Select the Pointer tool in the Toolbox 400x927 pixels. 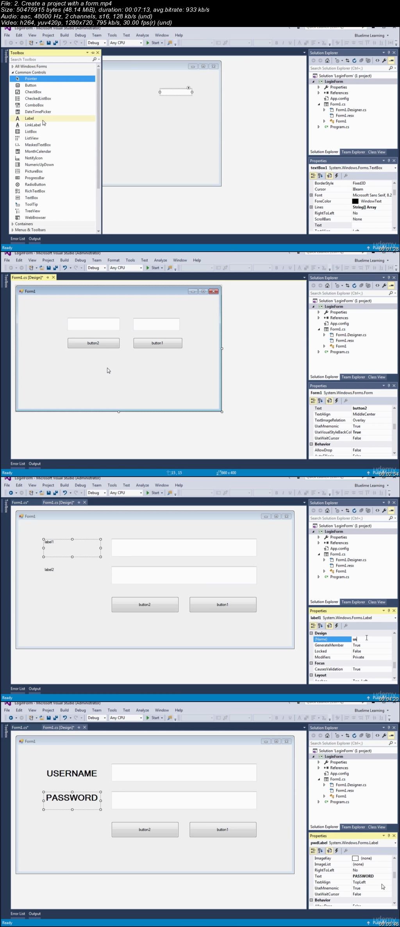click(x=53, y=79)
